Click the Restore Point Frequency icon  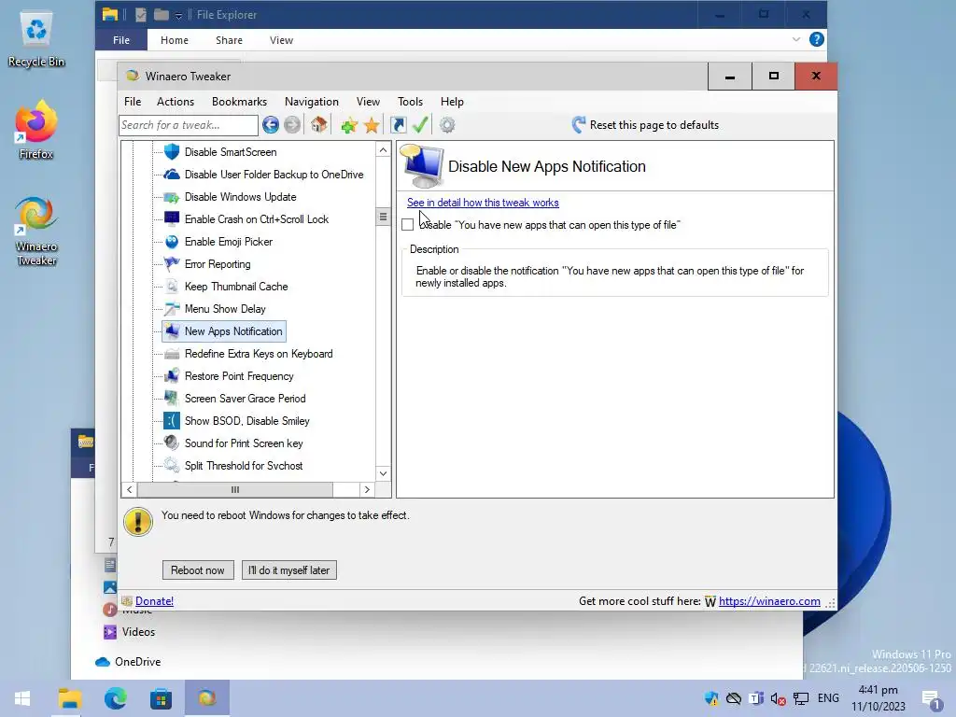[172, 376]
